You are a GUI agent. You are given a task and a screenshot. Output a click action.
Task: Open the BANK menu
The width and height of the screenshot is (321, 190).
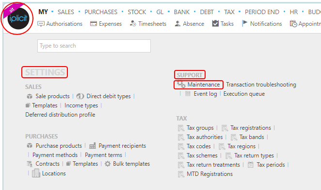click(x=182, y=12)
